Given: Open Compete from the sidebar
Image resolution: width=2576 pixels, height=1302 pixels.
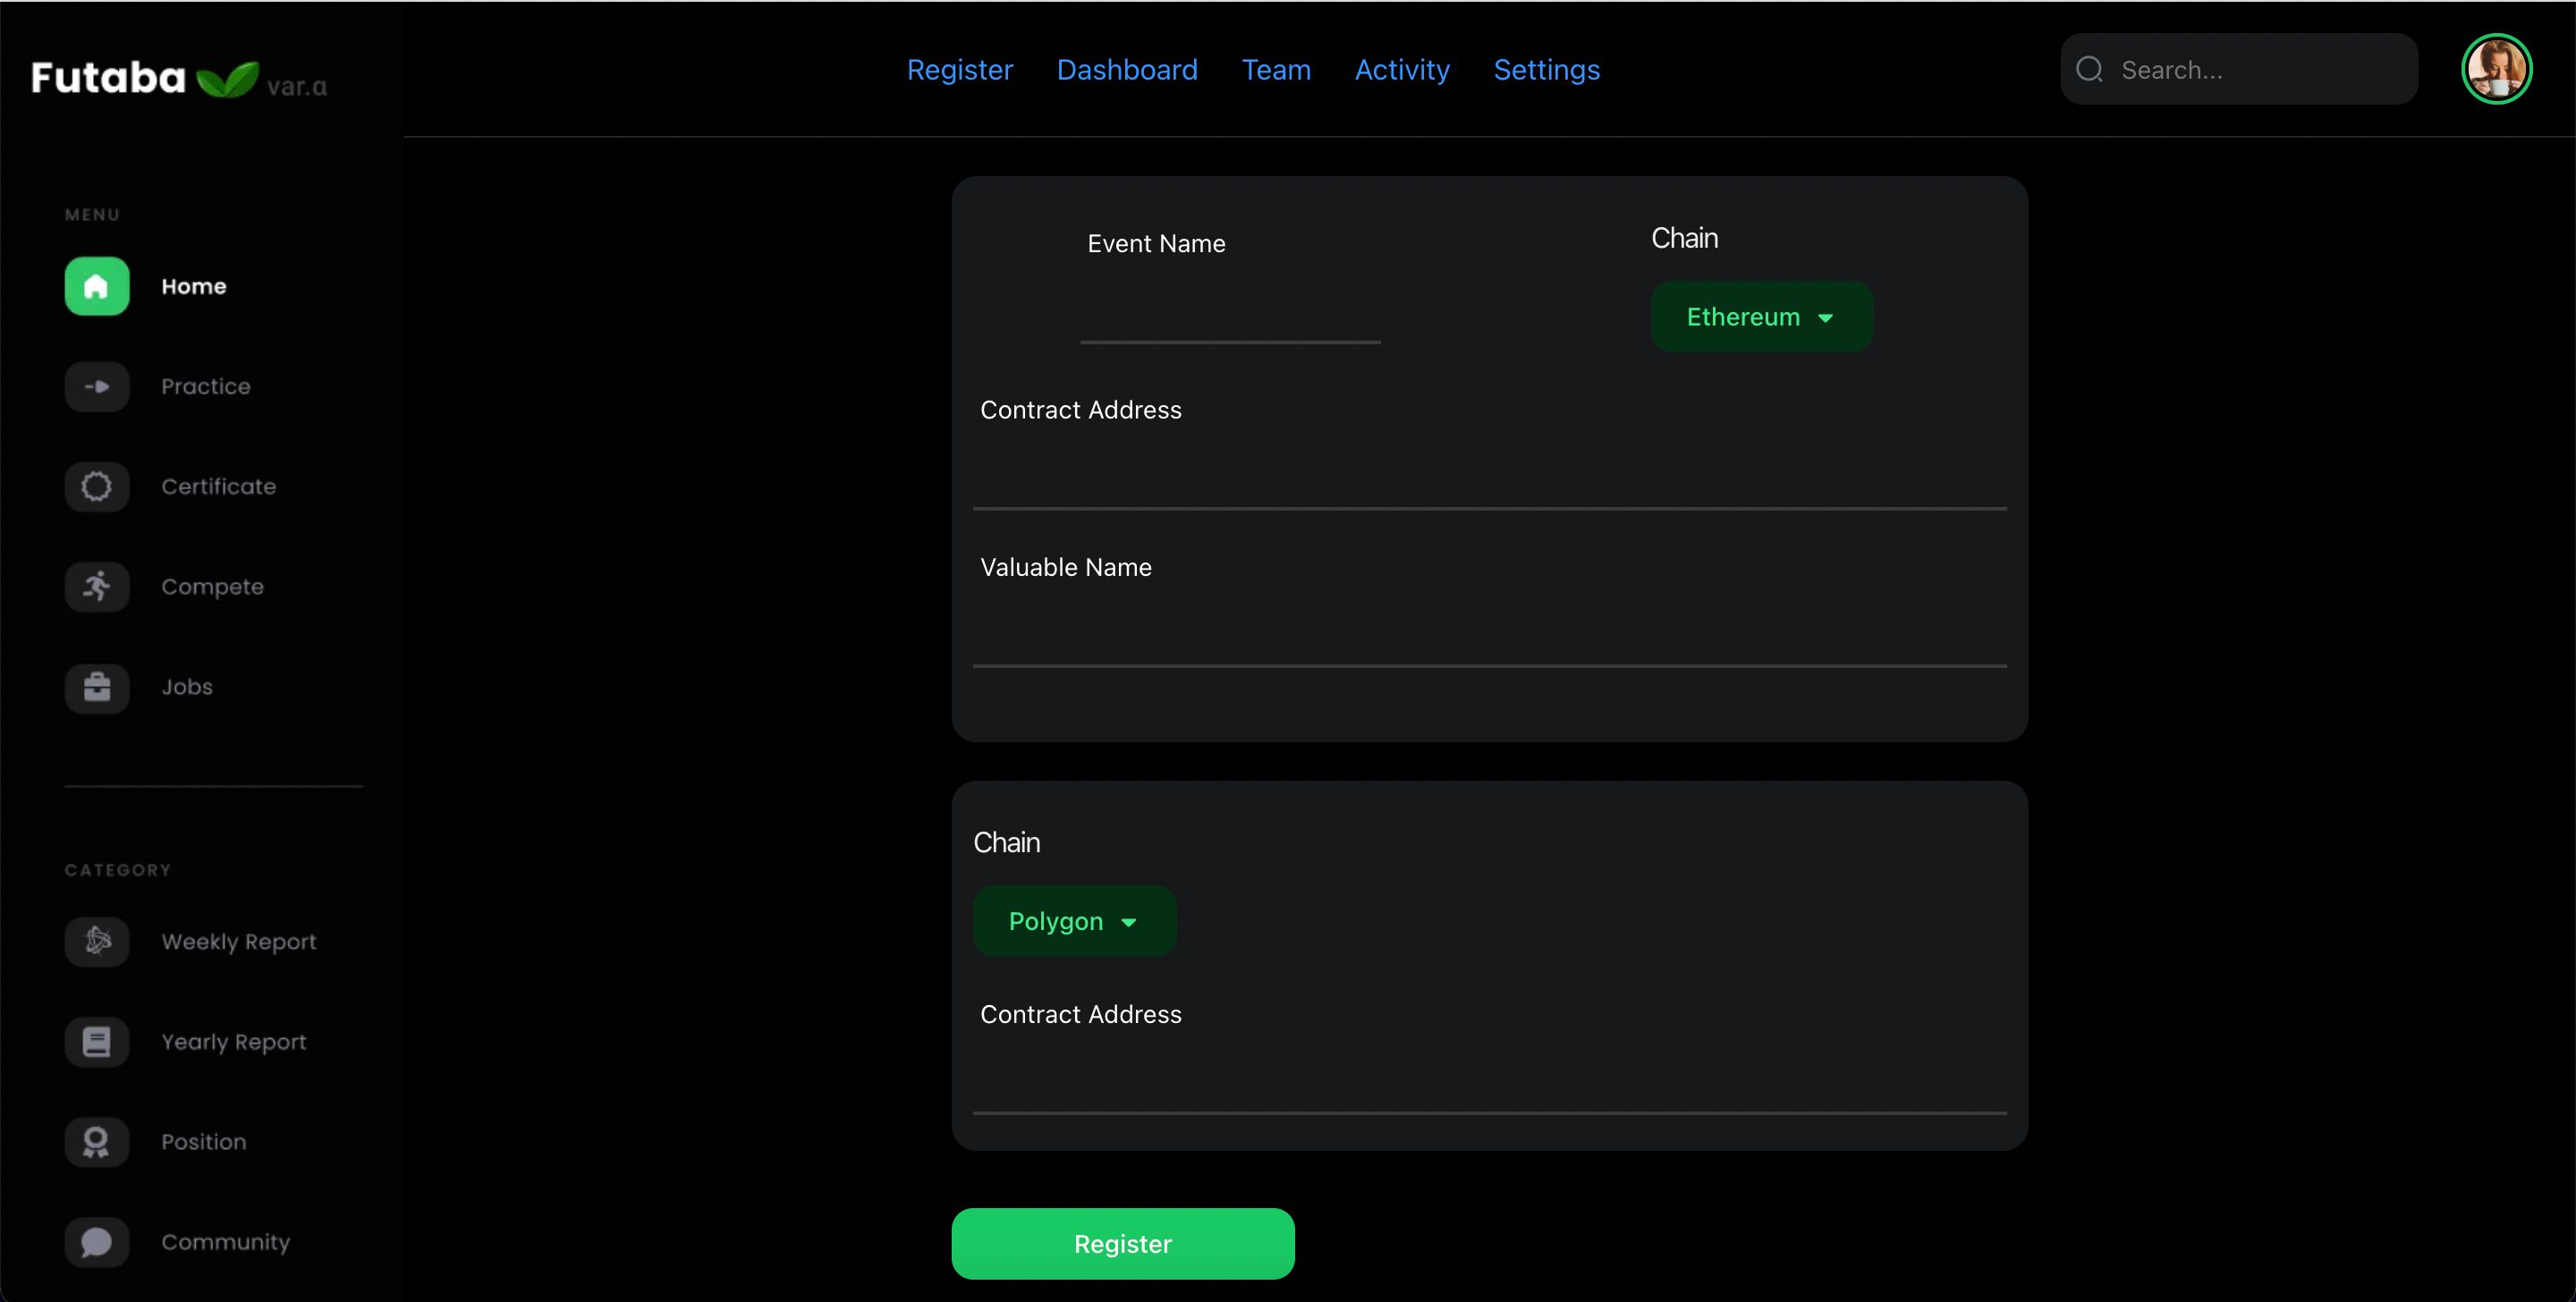Looking at the screenshot, I should 213,586.
